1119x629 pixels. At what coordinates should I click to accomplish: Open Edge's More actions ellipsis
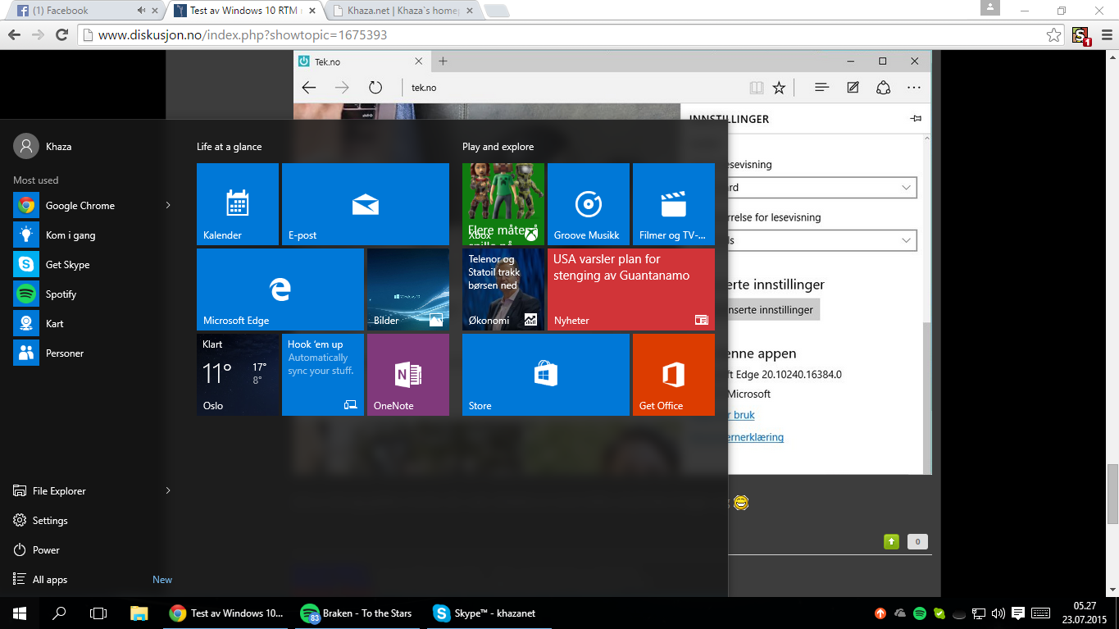point(914,88)
